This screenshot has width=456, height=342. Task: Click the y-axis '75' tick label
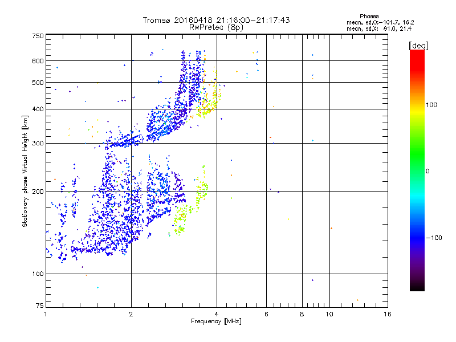pyautogui.click(x=39, y=306)
